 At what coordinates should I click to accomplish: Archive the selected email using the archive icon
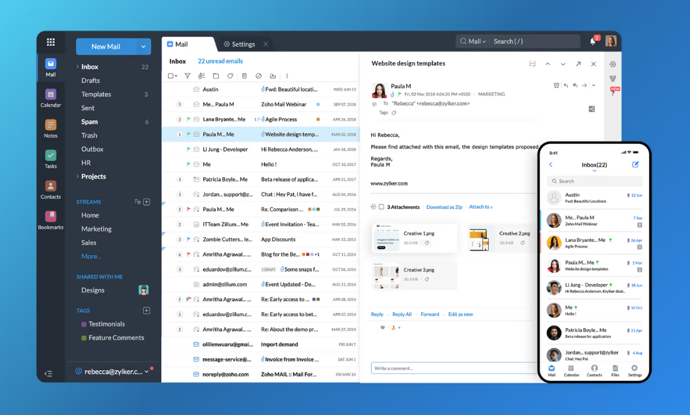pyautogui.click(x=273, y=76)
